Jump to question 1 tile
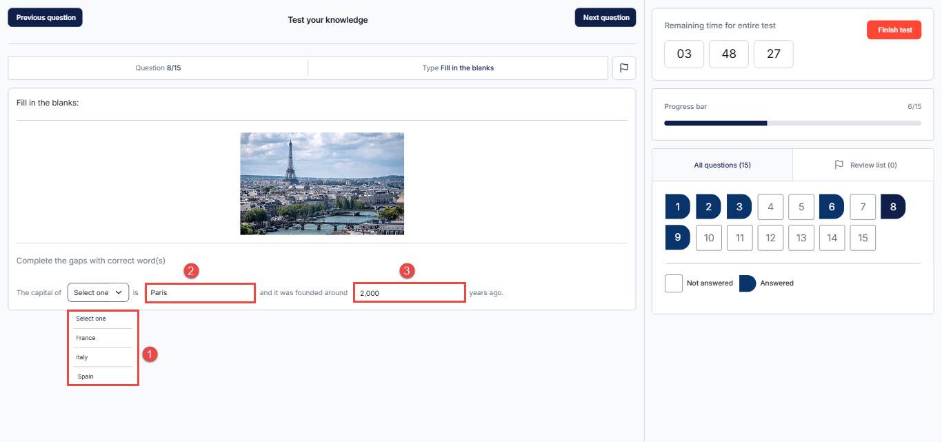 (677, 207)
